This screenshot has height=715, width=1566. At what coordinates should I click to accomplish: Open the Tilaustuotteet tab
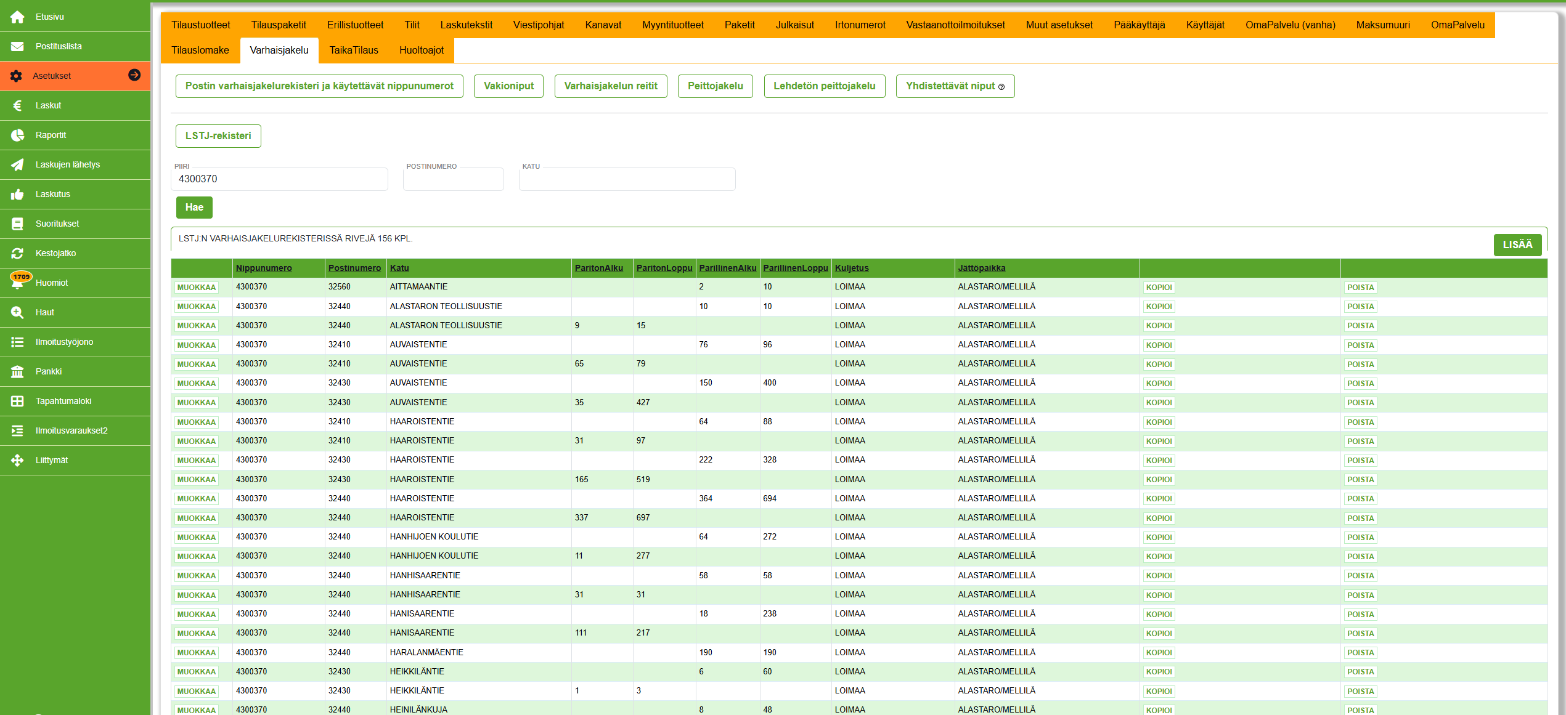tap(201, 25)
